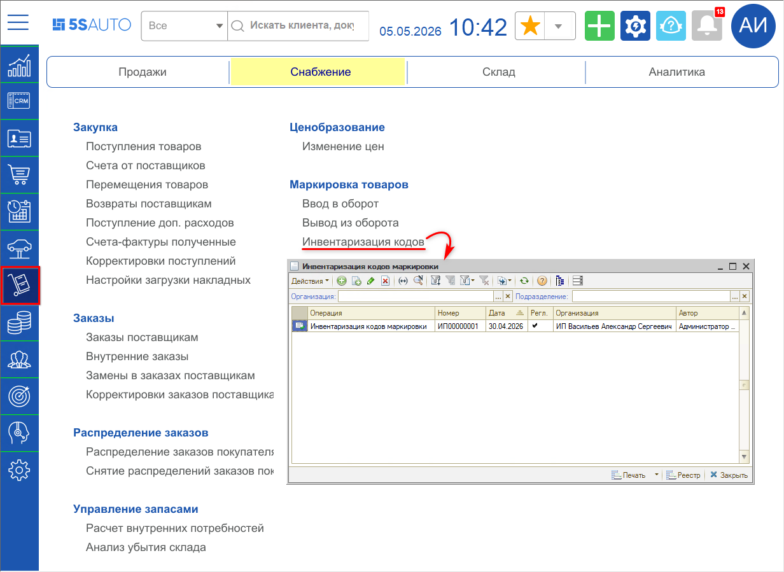The width and height of the screenshot is (784, 572).
Task: Open the hamburger main menu
Action: tap(18, 22)
